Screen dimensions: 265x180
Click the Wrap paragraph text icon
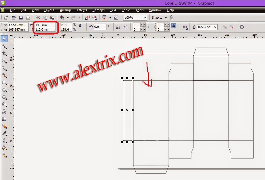[185, 27]
